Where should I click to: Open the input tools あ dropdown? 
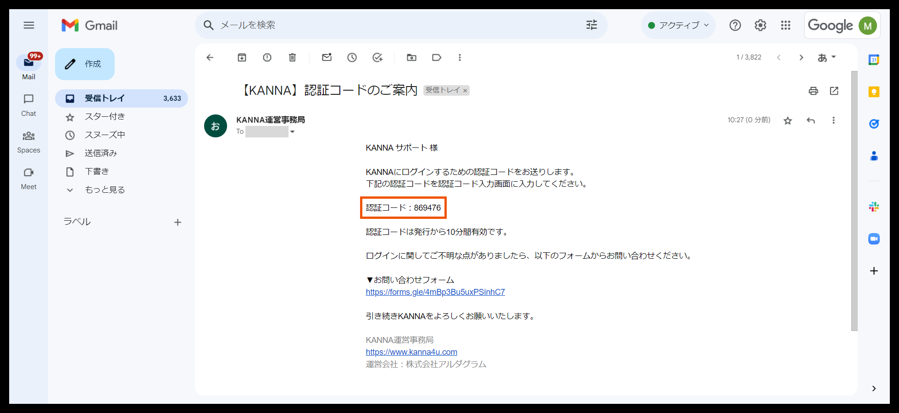827,57
